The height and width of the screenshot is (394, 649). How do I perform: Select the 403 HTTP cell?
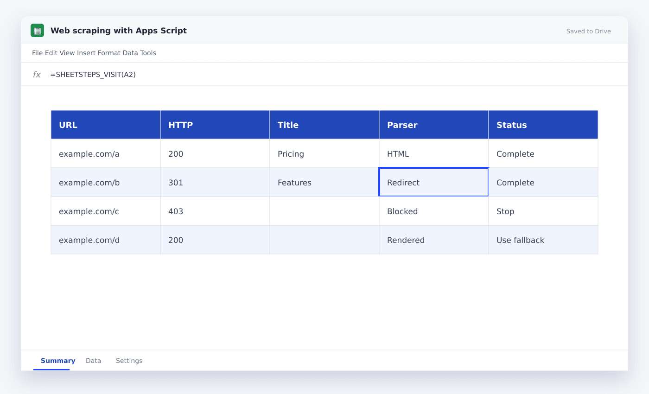click(215, 211)
